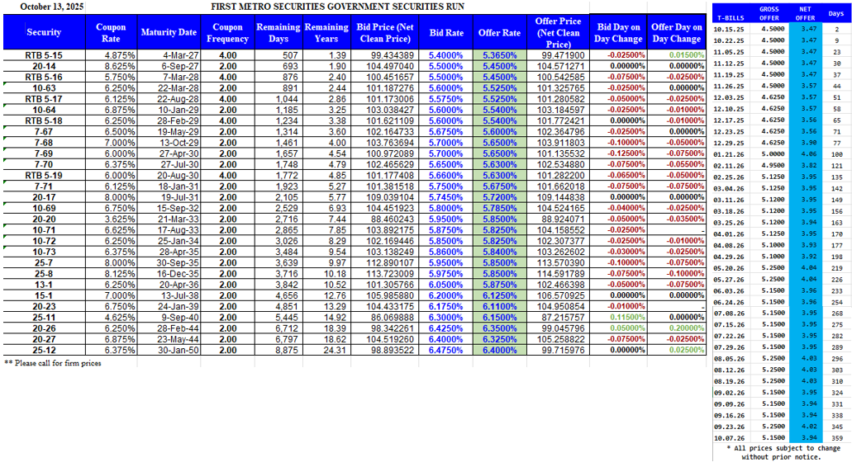Select bid rate 6.4750%
Screen dimensions: 852x467
445,350
